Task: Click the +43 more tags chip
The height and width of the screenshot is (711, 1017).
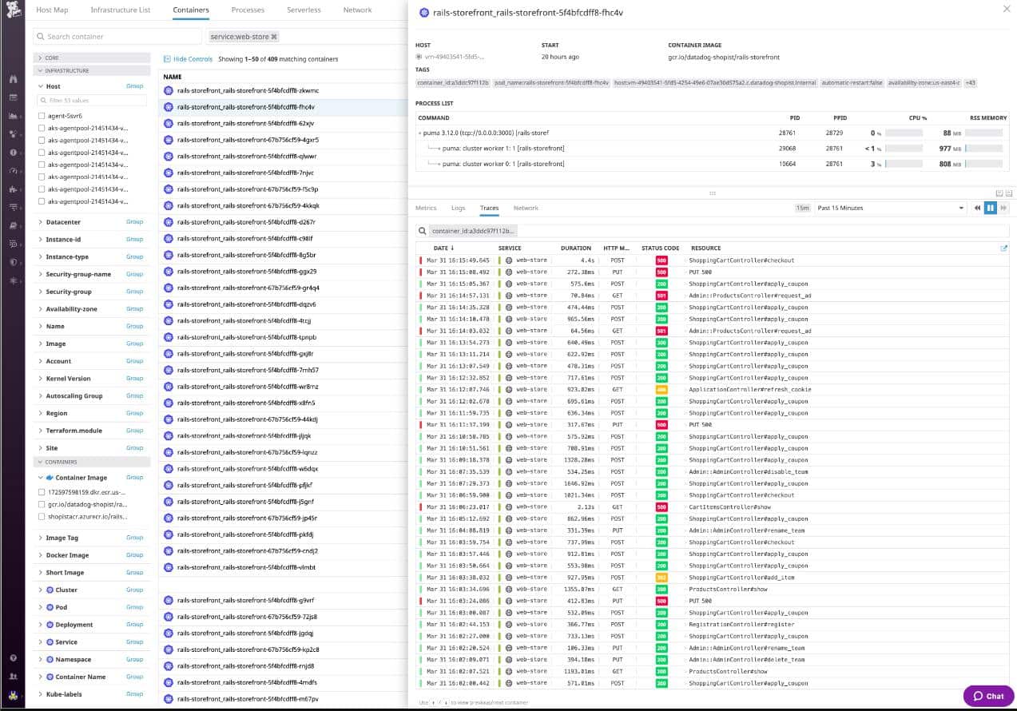Action: point(970,83)
